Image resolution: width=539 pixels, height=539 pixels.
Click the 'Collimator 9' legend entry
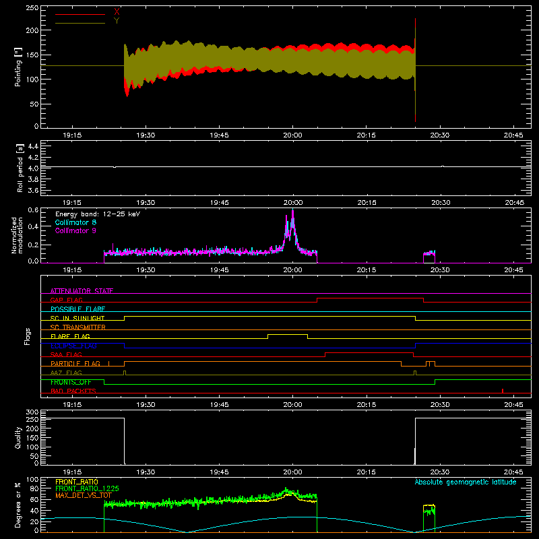75,230
